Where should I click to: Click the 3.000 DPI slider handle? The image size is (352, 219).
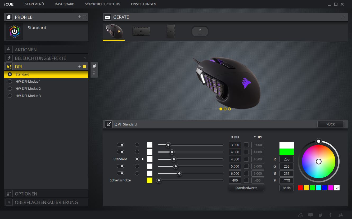pos(168,145)
